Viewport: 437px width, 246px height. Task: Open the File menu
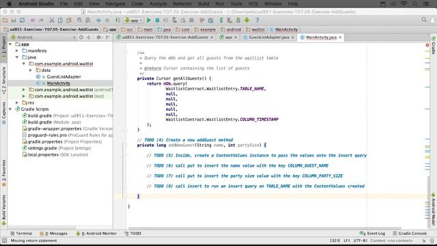tap(64, 3)
